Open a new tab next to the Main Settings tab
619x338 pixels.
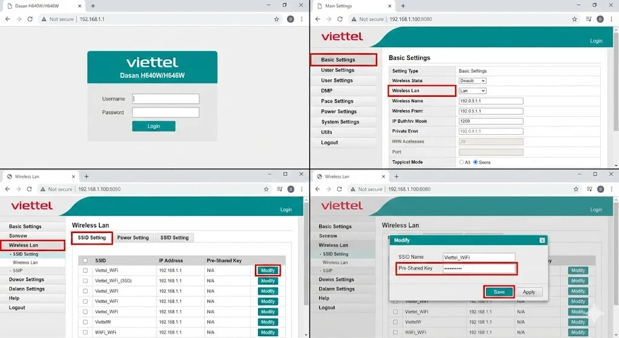403,6
